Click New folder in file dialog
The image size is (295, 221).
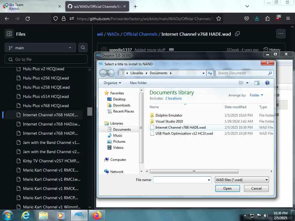(138, 83)
